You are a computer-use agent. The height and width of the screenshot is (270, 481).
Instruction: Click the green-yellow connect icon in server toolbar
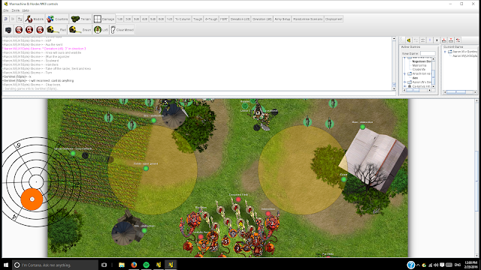pyautogui.click(x=409, y=40)
